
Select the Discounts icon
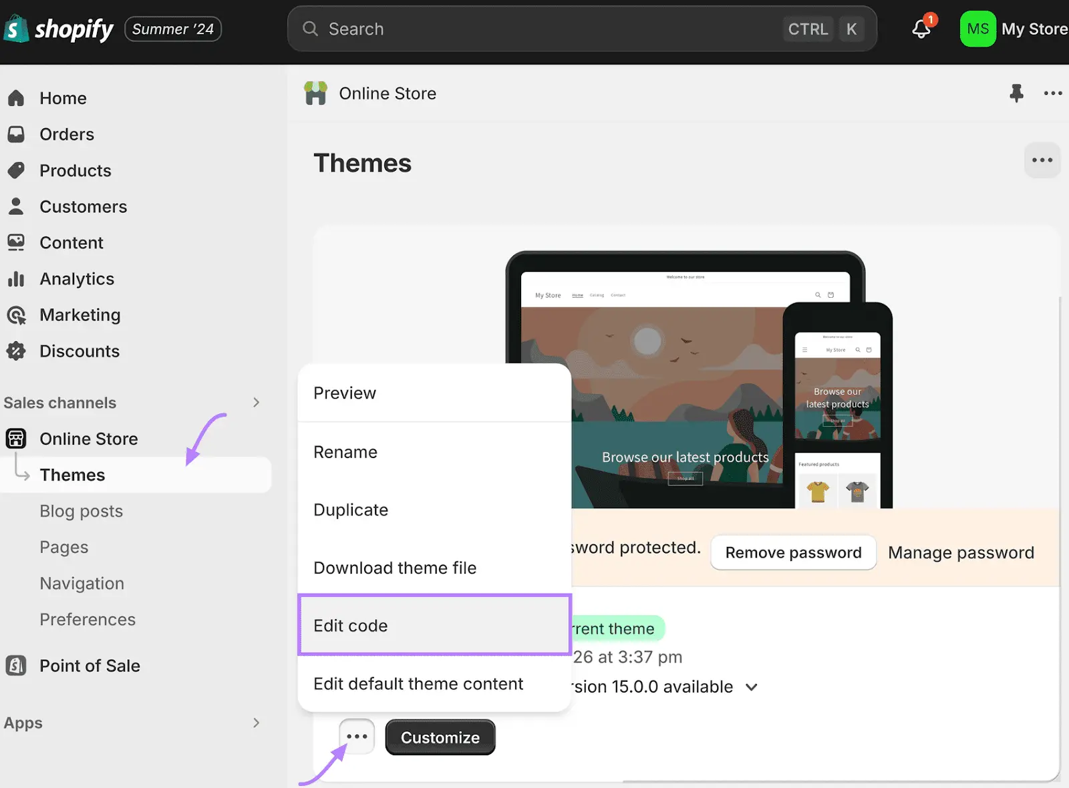pyautogui.click(x=17, y=351)
